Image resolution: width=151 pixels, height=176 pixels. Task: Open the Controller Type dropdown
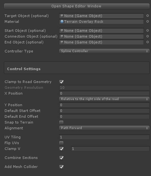[104, 51]
